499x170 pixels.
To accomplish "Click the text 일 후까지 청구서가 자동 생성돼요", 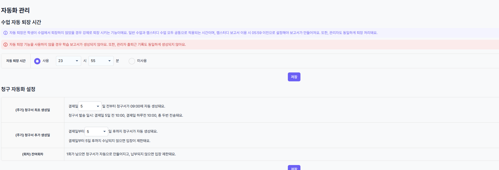I will coord(133,131).
